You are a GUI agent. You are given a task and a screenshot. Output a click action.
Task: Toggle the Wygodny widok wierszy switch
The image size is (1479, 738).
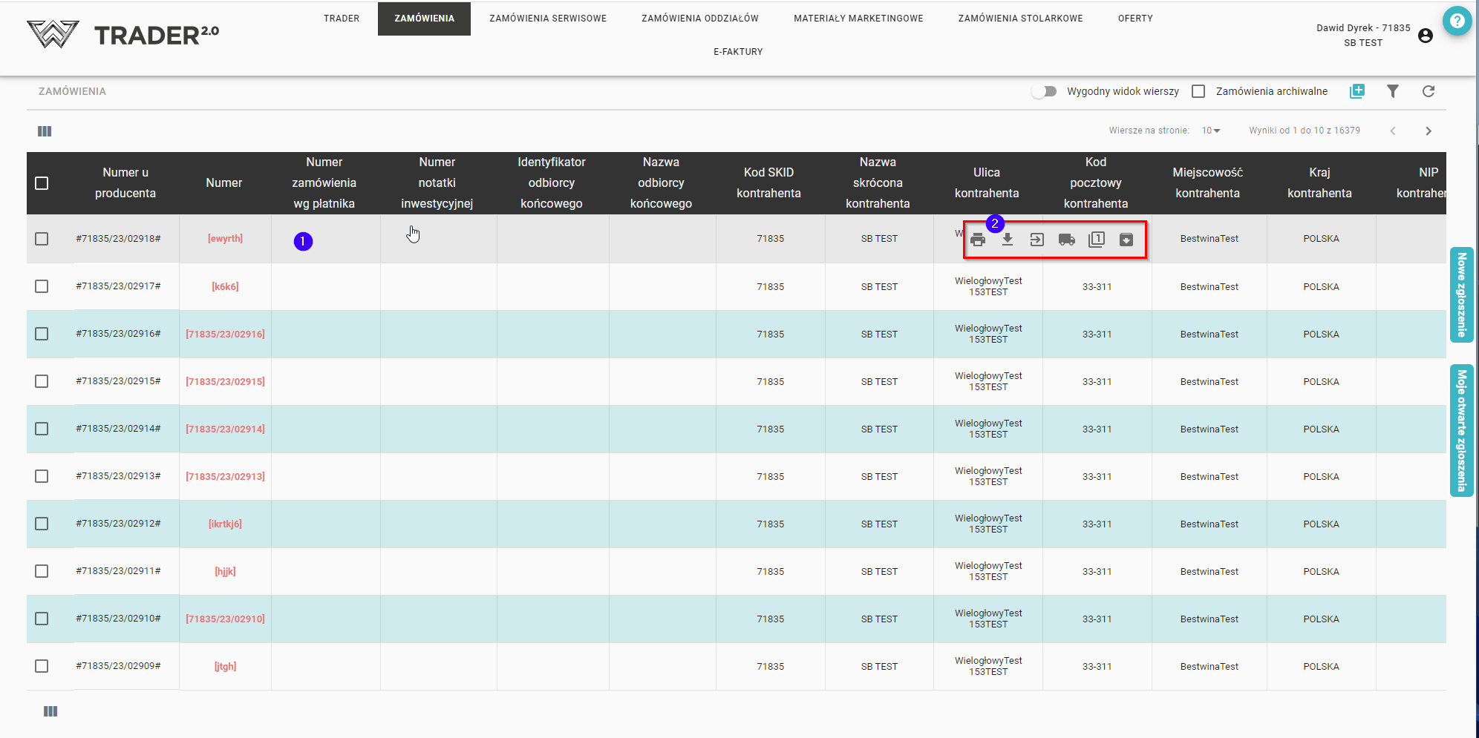[1044, 91]
